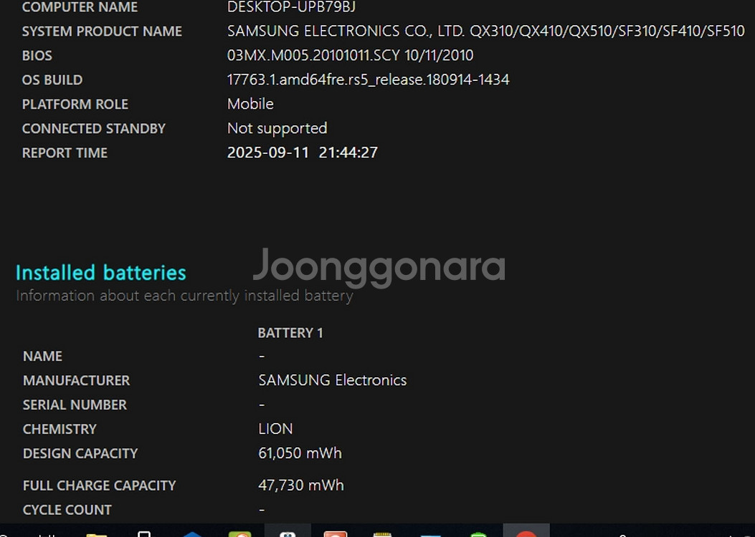Click the OS BUILD label
755x537 pixels.
click(52, 79)
